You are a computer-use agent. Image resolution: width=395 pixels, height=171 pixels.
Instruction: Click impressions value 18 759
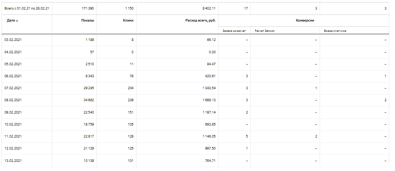click(x=89, y=124)
